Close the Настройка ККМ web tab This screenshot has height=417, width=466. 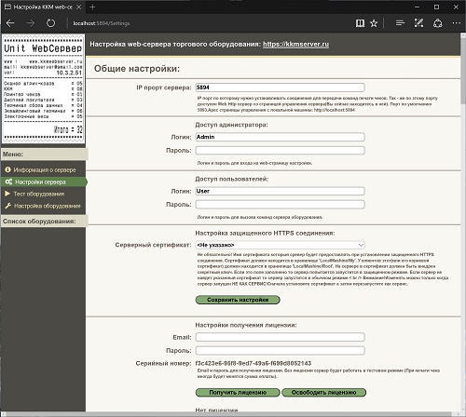point(79,7)
